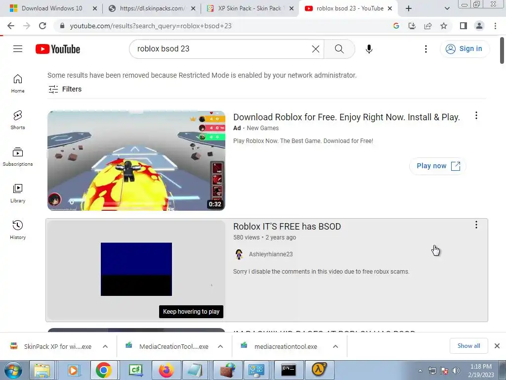Image resolution: width=506 pixels, height=380 pixels.
Task: Show hidden system tray icons
Action: 420,371
